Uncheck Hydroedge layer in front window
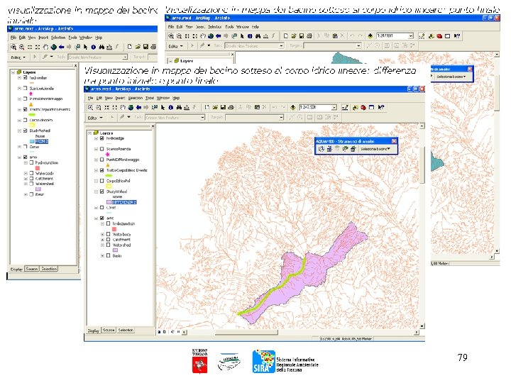511x383 pixels. coord(101,138)
